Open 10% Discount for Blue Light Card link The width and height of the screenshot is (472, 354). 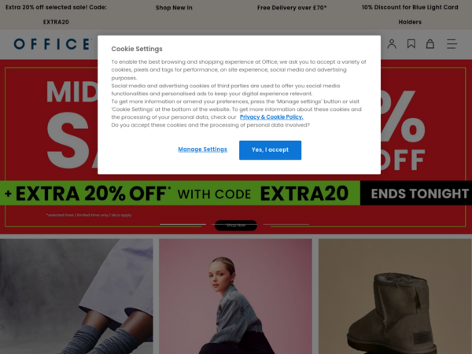(x=410, y=14)
